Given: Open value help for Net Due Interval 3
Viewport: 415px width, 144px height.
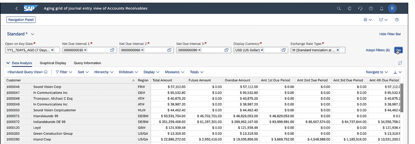Looking at the screenshot, I should 227,50.
